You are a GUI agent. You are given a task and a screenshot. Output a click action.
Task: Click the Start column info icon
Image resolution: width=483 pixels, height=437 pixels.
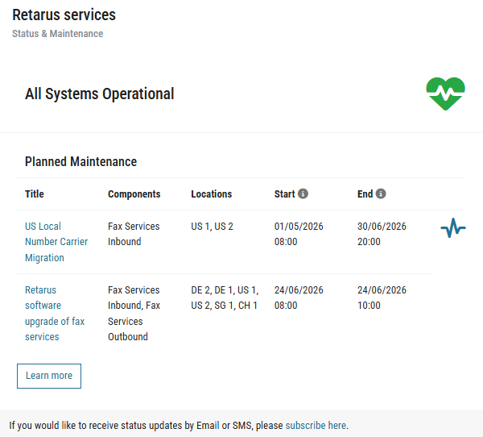pos(303,194)
